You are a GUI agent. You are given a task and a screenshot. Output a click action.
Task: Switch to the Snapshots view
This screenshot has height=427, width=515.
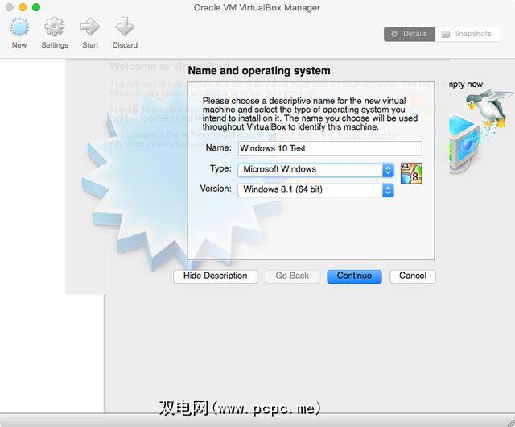(x=468, y=34)
